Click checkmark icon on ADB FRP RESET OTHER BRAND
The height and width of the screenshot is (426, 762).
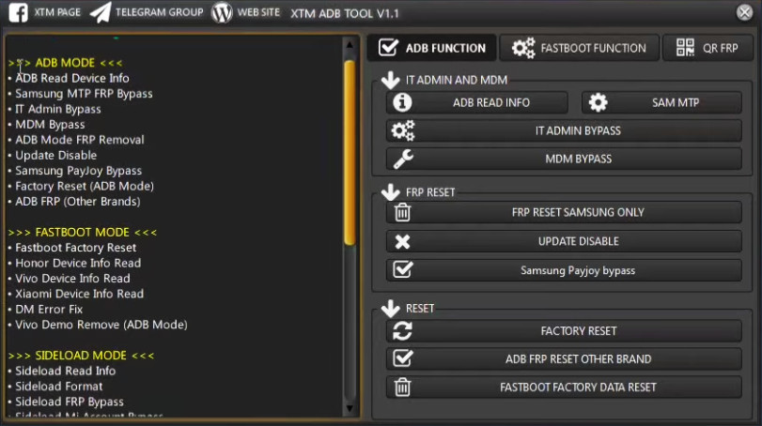[x=403, y=358]
